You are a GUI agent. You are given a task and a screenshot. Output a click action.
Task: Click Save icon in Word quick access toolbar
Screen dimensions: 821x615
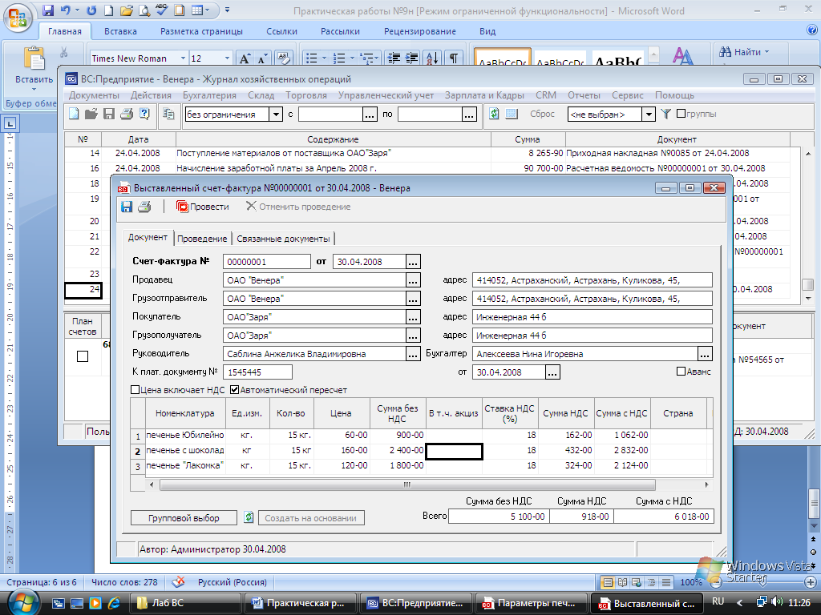coord(48,10)
